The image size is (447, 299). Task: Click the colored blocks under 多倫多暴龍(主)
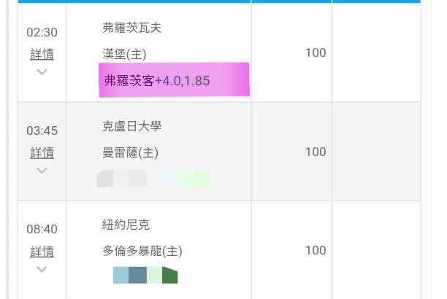coord(145,276)
